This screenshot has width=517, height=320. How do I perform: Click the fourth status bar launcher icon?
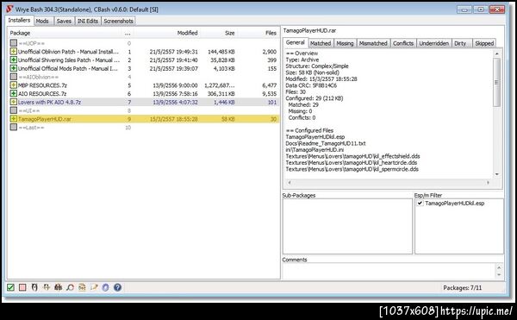[x=47, y=287]
